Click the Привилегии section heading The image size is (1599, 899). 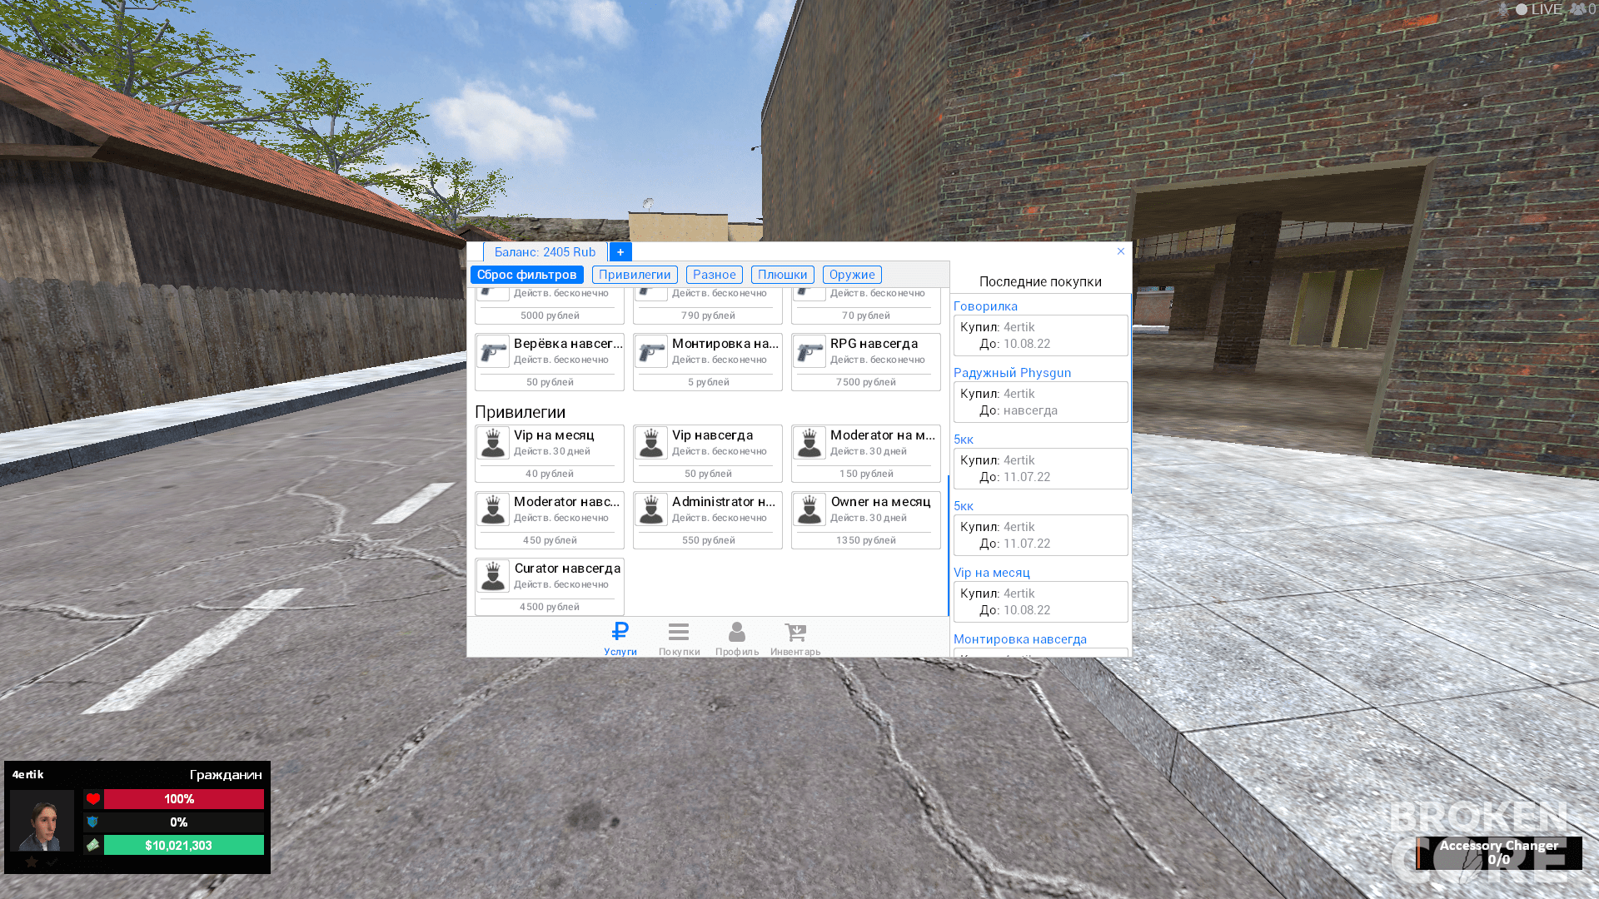[520, 412]
